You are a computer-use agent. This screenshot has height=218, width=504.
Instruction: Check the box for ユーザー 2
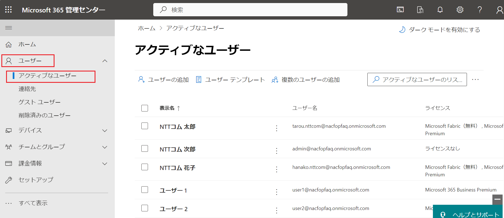click(x=145, y=208)
